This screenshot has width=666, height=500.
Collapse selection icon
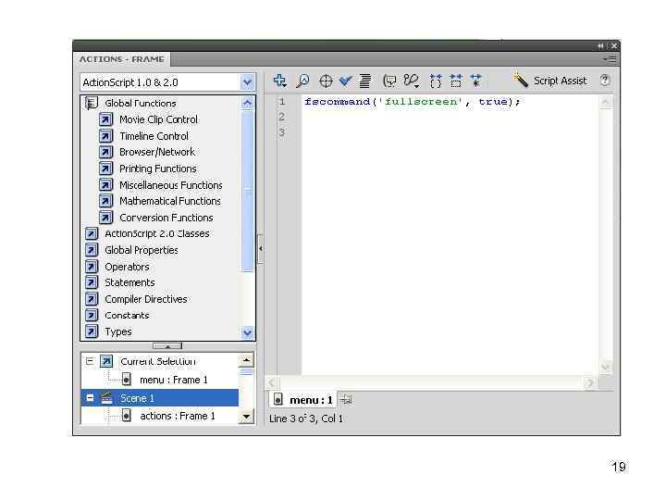456,81
